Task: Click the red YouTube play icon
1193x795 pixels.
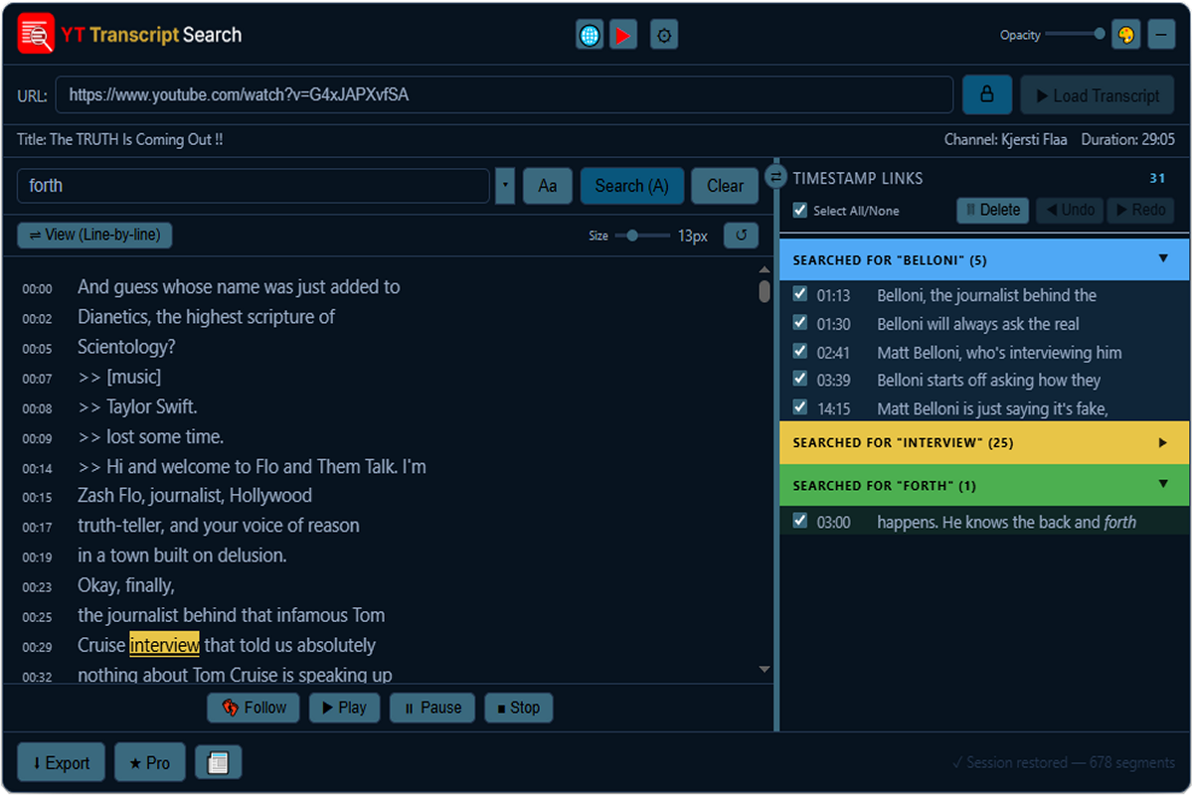Action: [623, 36]
